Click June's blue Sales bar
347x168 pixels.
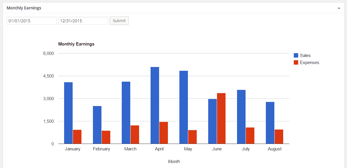(212, 121)
